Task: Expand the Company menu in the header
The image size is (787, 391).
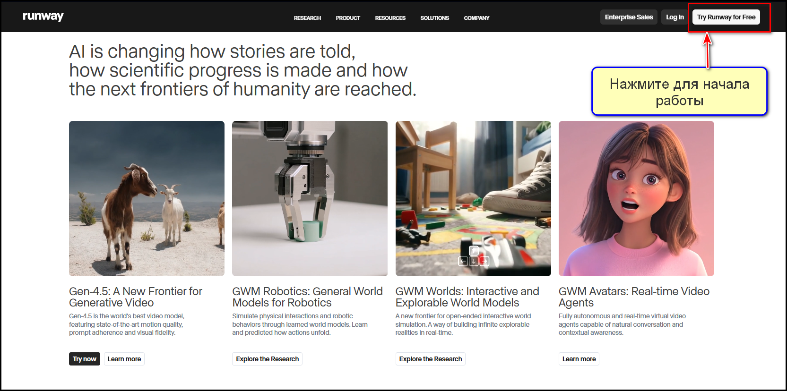Action: (x=476, y=18)
